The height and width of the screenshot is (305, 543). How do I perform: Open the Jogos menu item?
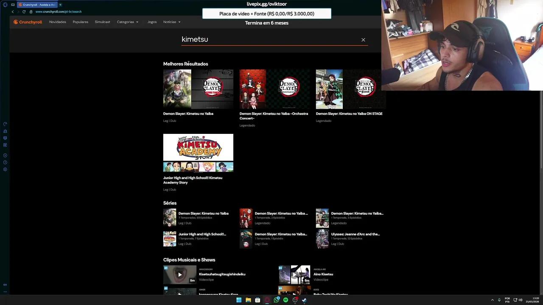152,22
